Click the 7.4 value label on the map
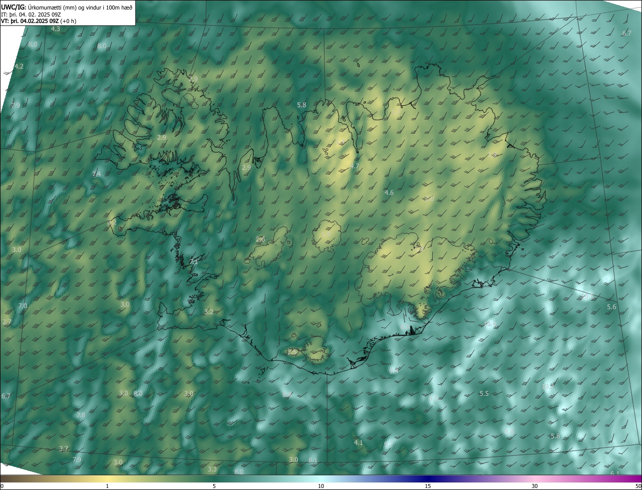 (96, 174)
